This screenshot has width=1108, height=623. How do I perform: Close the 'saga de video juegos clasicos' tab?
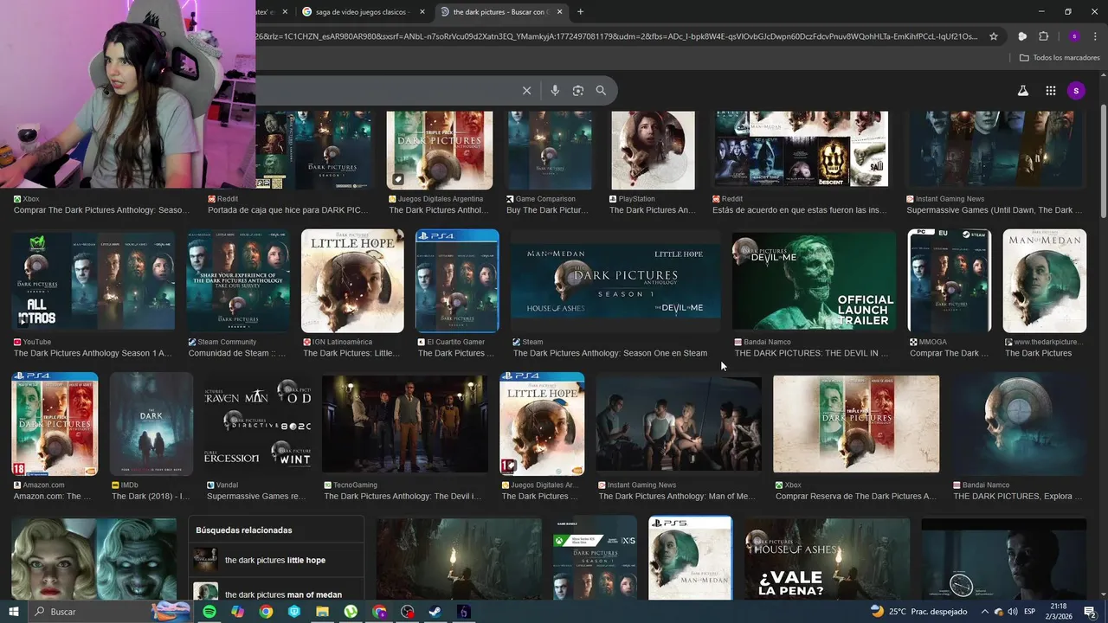[x=422, y=11]
